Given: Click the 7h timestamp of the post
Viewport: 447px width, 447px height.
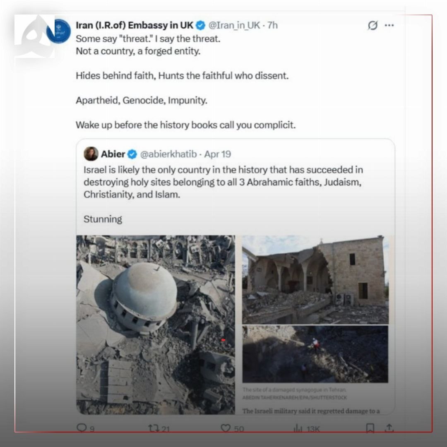Looking at the screenshot, I should click(x=272, y=25).
